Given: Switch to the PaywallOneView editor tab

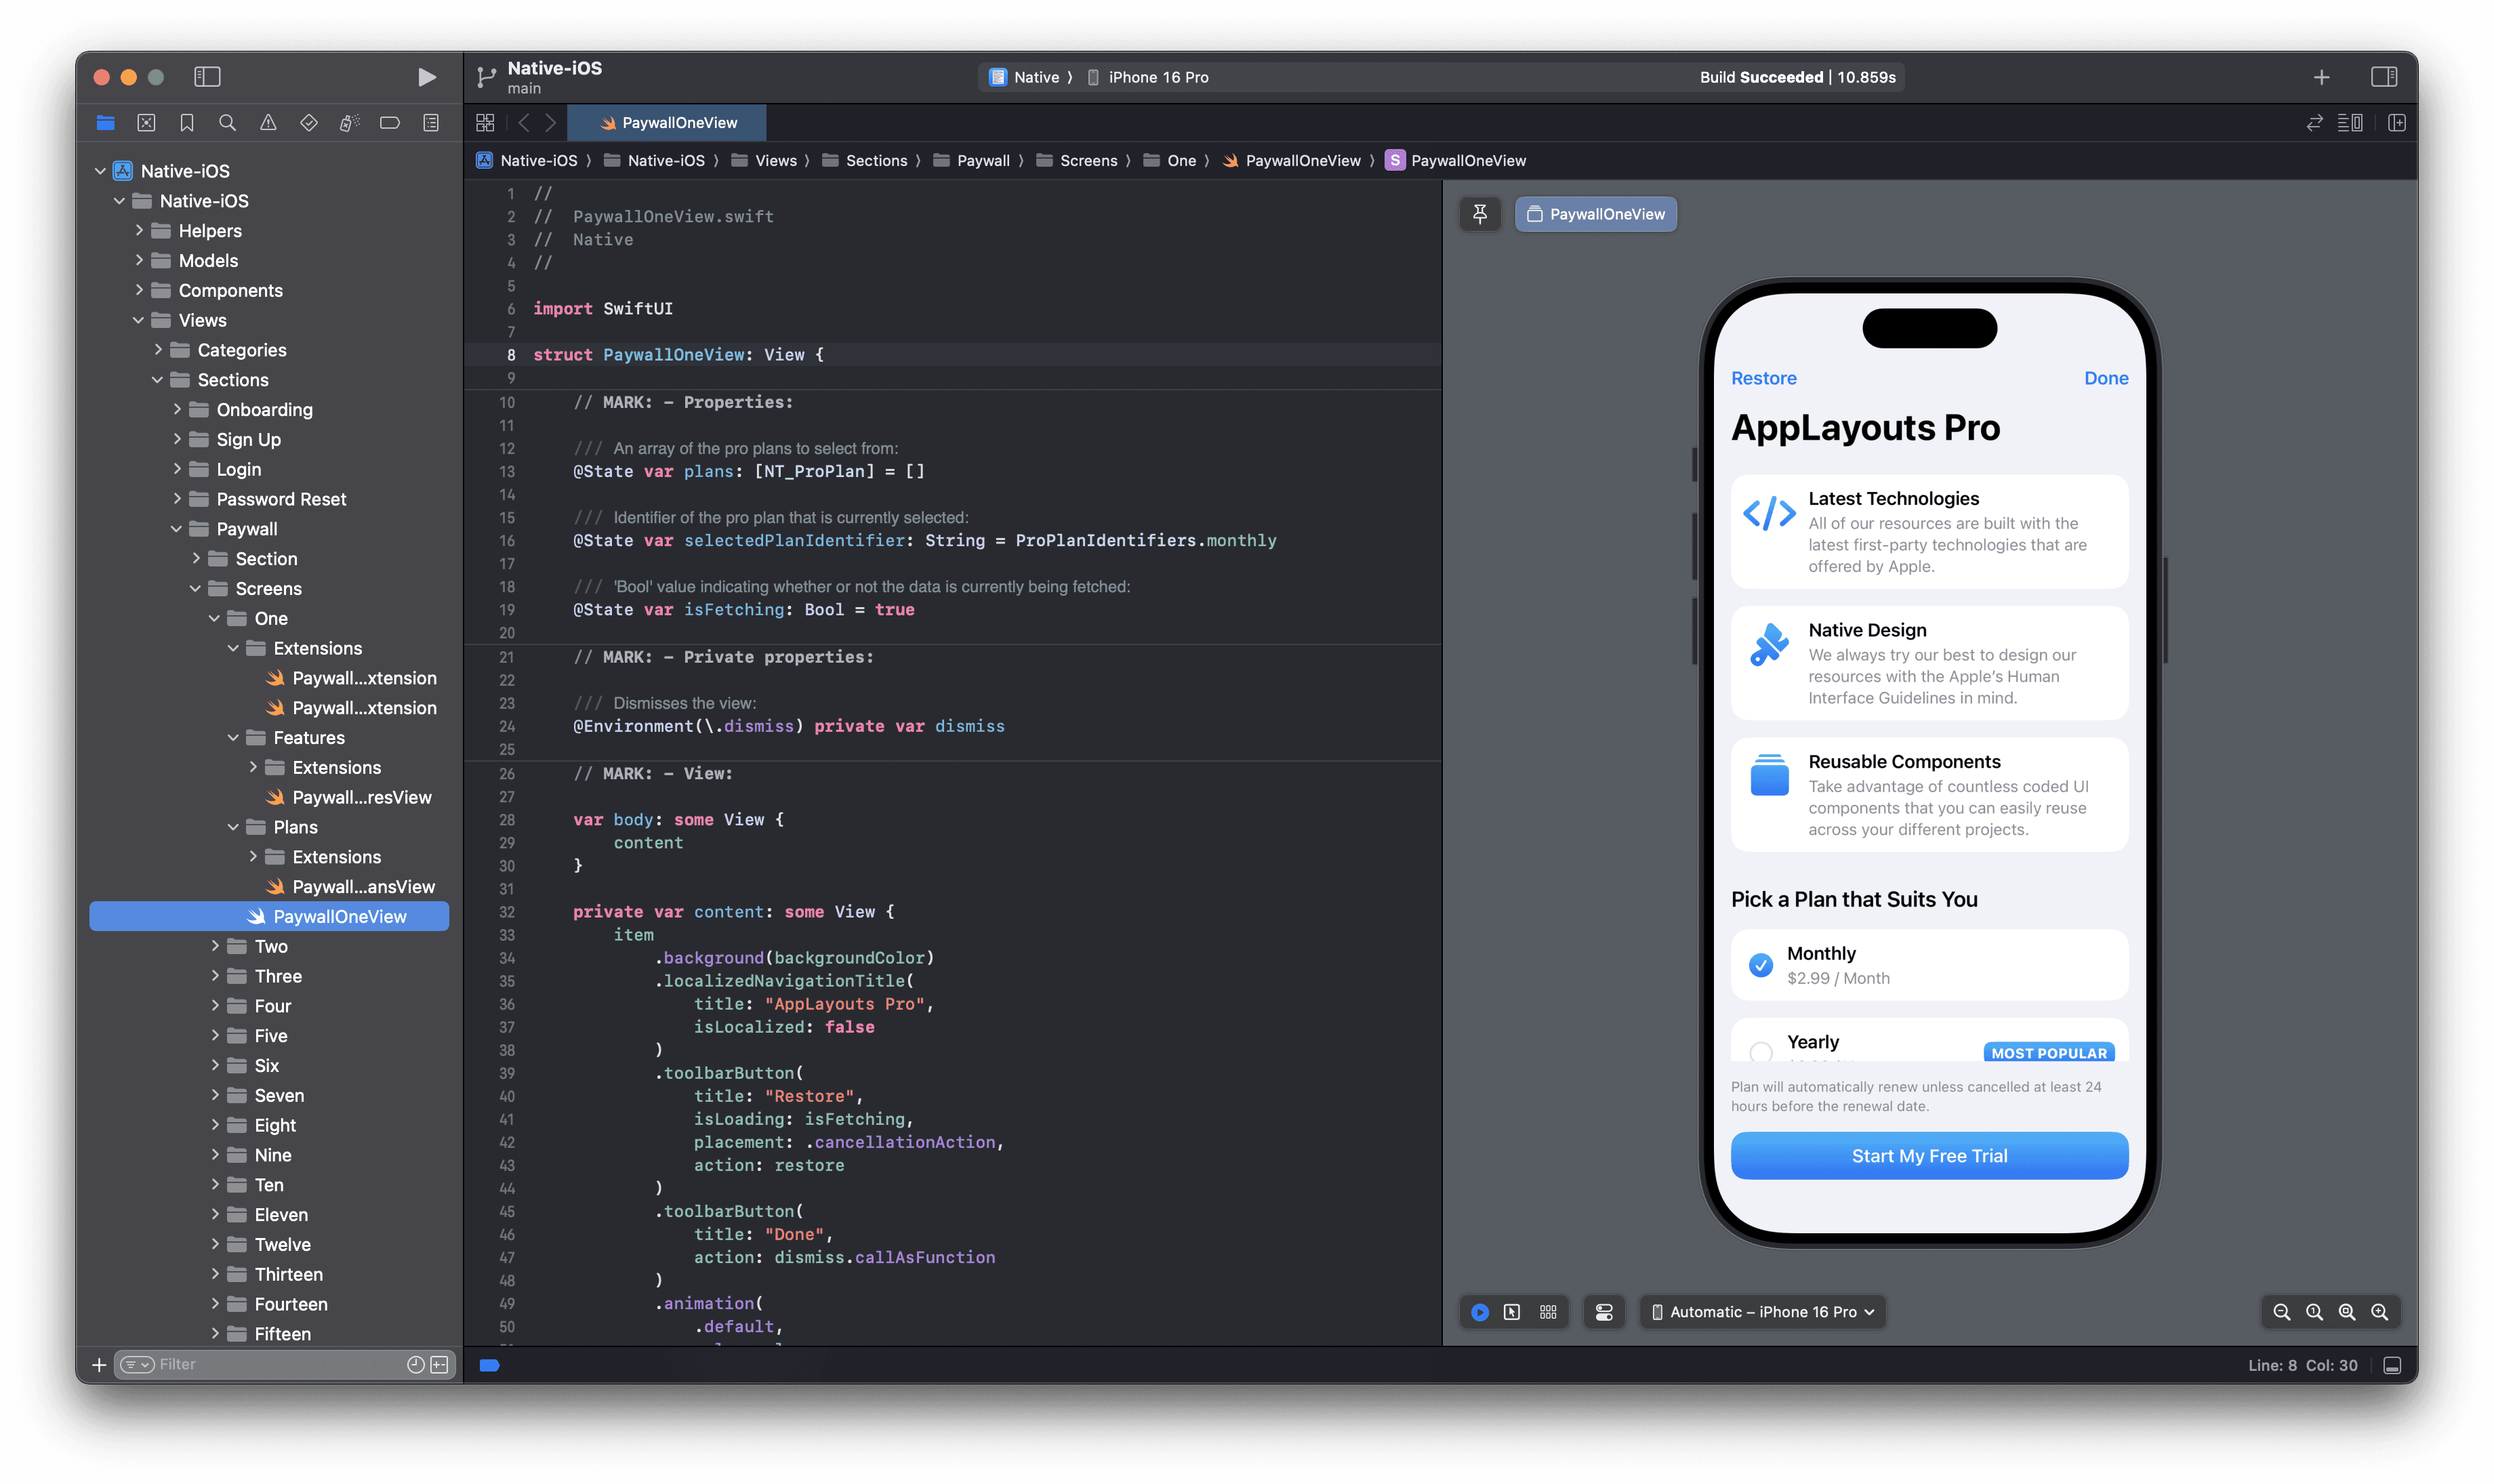Looking at the screenshot, I should click(x=667, y=122).
